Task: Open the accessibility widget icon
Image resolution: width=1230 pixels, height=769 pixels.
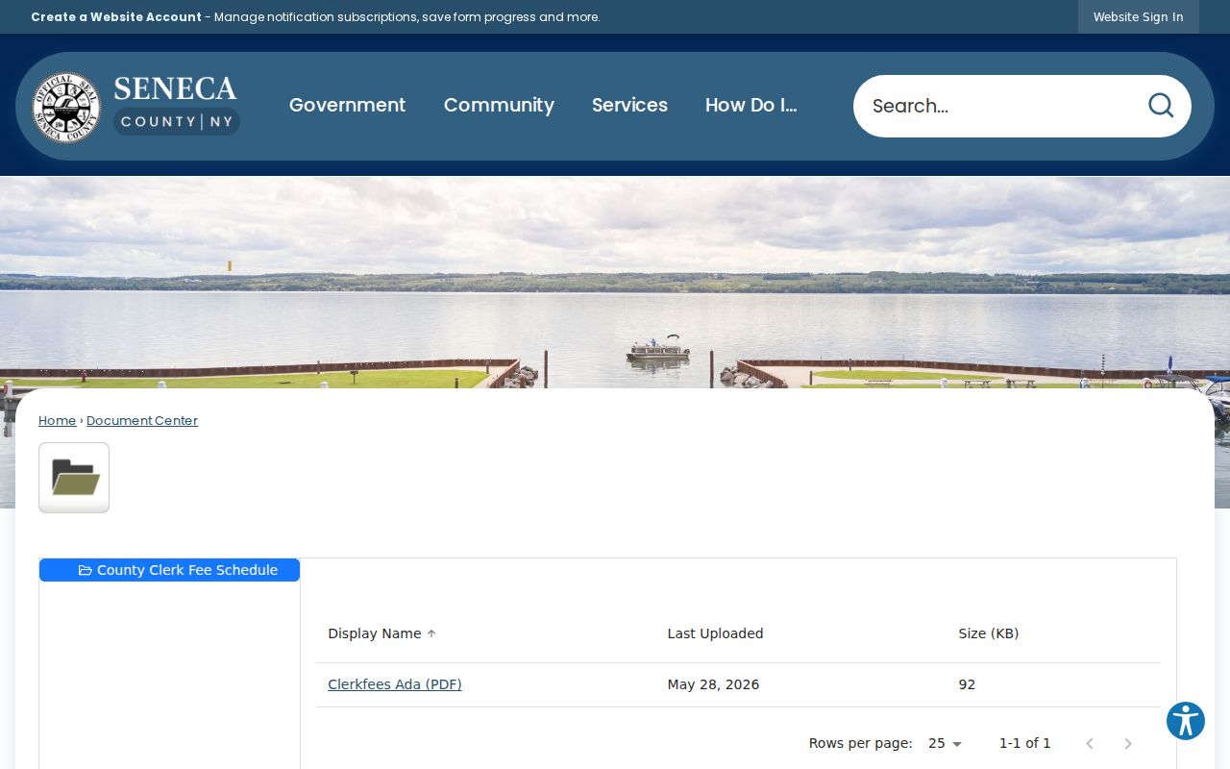Action: pos(1186,721)
